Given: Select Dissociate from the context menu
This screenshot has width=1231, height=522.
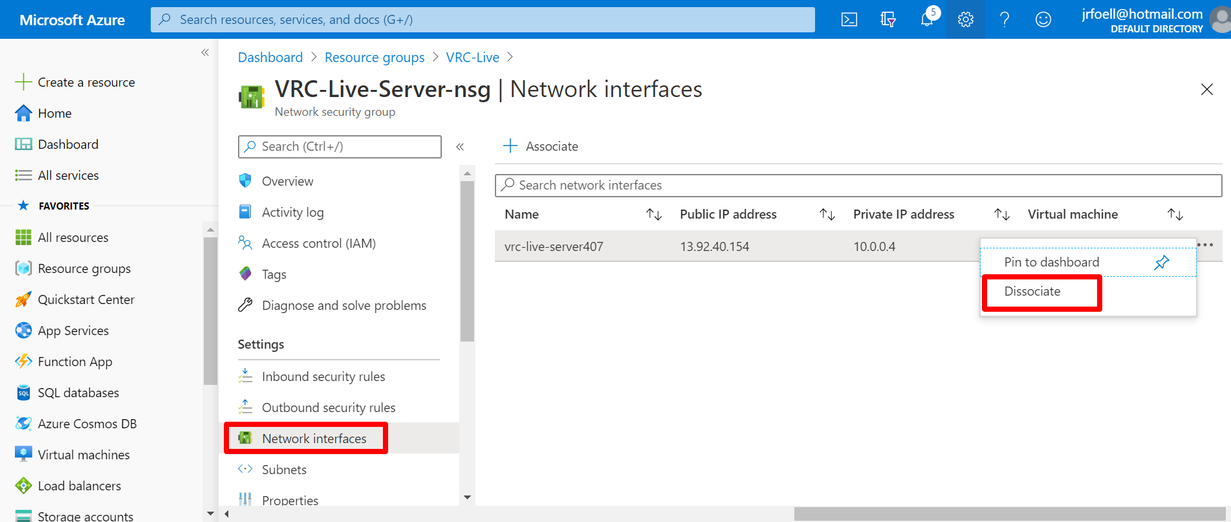Looking at the screenshot, I should (1032, 291).
